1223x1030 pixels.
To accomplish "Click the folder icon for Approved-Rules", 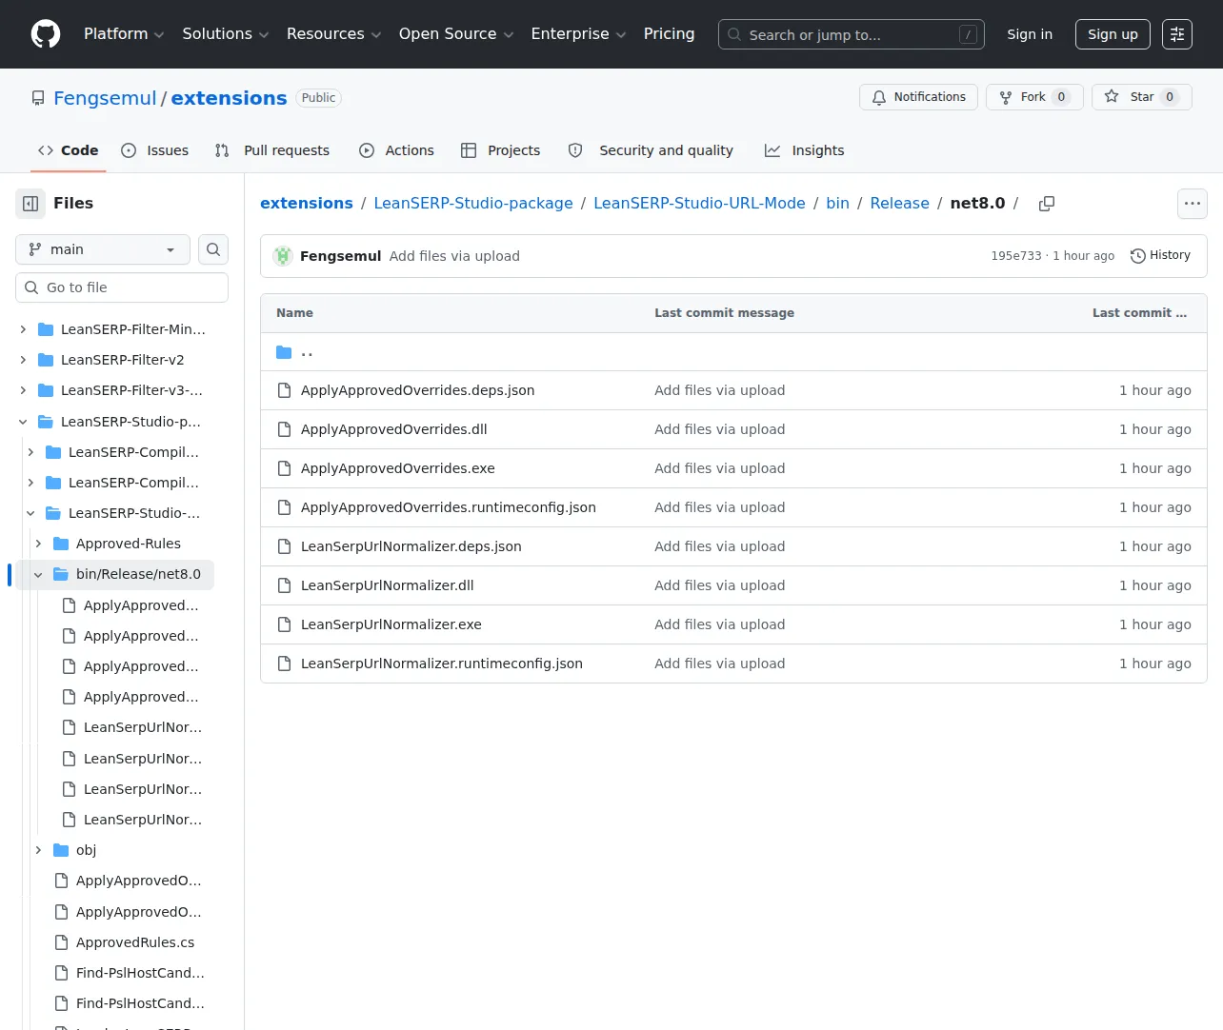I will [x=61, y=544].
